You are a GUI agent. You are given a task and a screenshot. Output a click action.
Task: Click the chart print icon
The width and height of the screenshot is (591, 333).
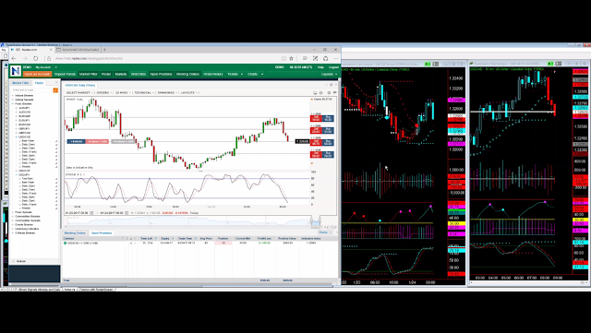321,92
